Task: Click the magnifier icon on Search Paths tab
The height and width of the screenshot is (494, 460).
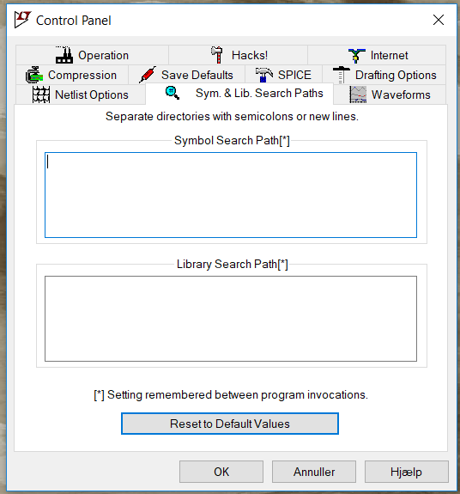Action: pyautogui.click(x=172, y=94)
